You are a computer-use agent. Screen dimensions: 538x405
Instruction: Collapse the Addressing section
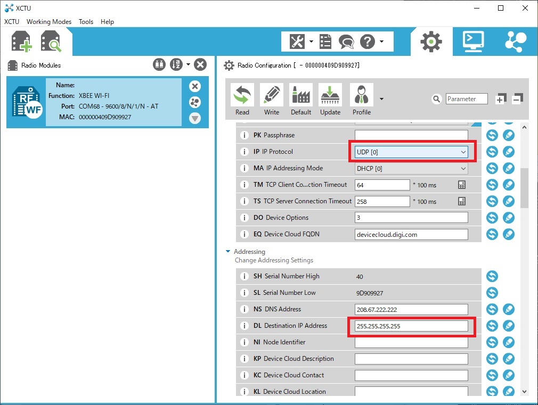228,251
